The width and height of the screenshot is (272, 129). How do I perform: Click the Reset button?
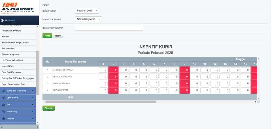58,36
